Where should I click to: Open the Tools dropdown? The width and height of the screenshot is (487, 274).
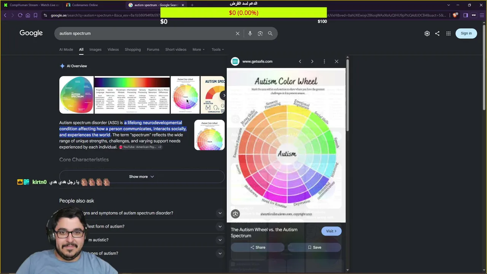(x=218, y=49)
